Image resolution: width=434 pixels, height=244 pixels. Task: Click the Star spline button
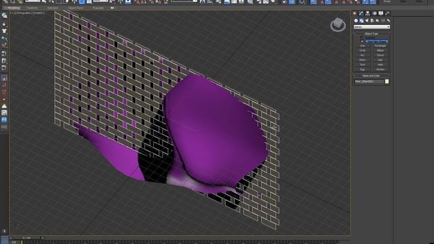pos(380,60)
